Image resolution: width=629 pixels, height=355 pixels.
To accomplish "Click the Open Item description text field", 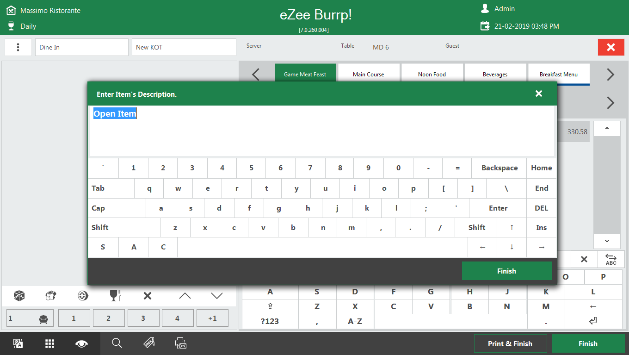I will (x=321, y=131).
